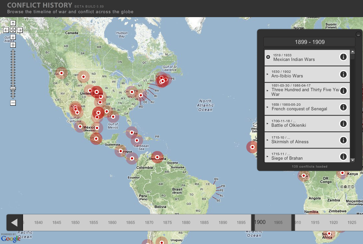This screenshot has height=244, width=363.
Task: Pan the map left with the arrow
Action: (6, 30)
